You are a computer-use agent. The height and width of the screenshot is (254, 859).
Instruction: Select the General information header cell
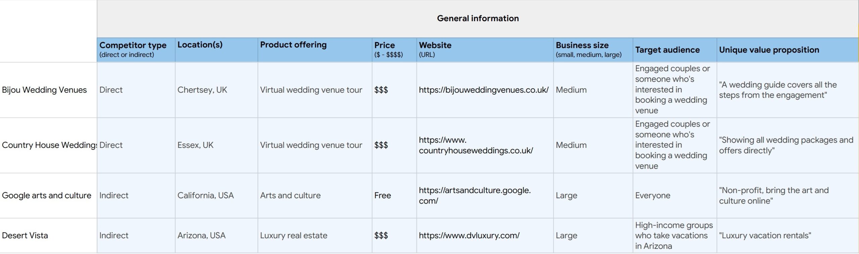point(477,18)
